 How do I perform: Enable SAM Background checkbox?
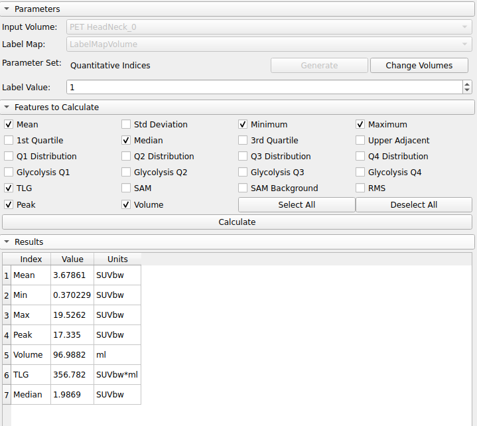pos(243,188)
